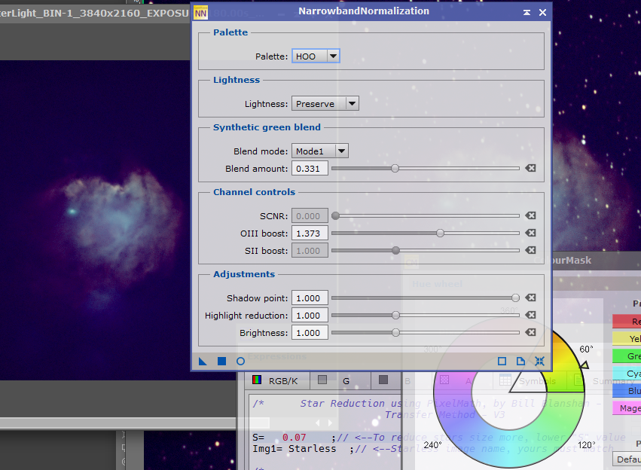This screenshot has width=641, height=470.
Task: Click the OIII boost slider handle
Action: tap(441, 233)
